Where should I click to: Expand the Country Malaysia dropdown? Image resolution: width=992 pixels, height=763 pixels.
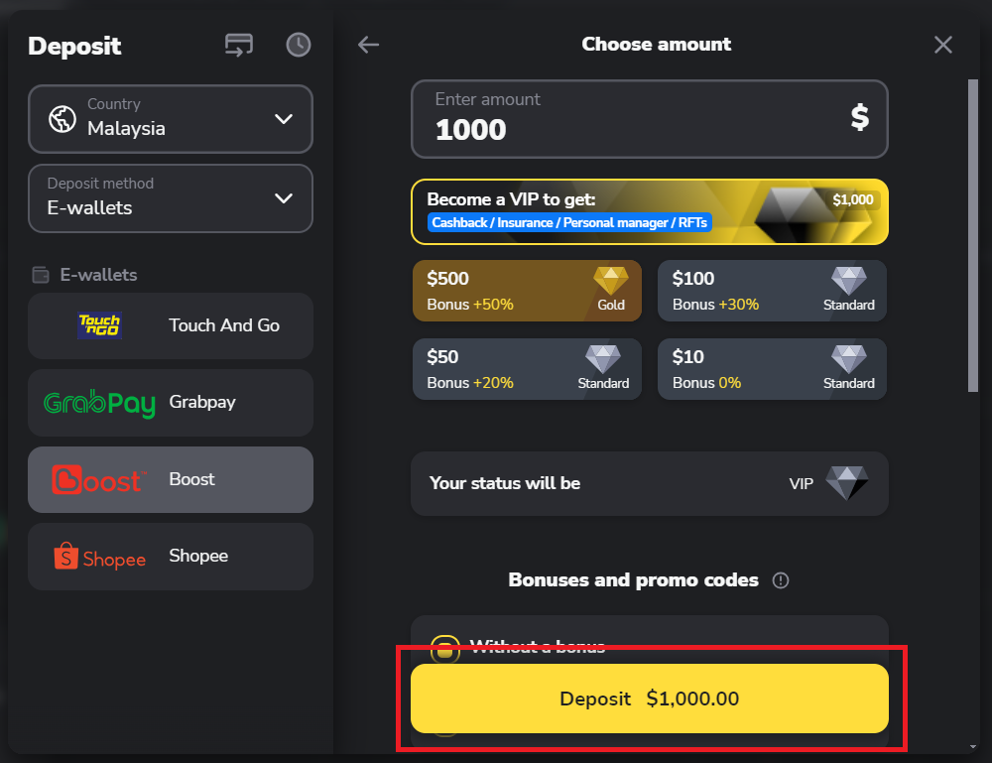[171, 119]
